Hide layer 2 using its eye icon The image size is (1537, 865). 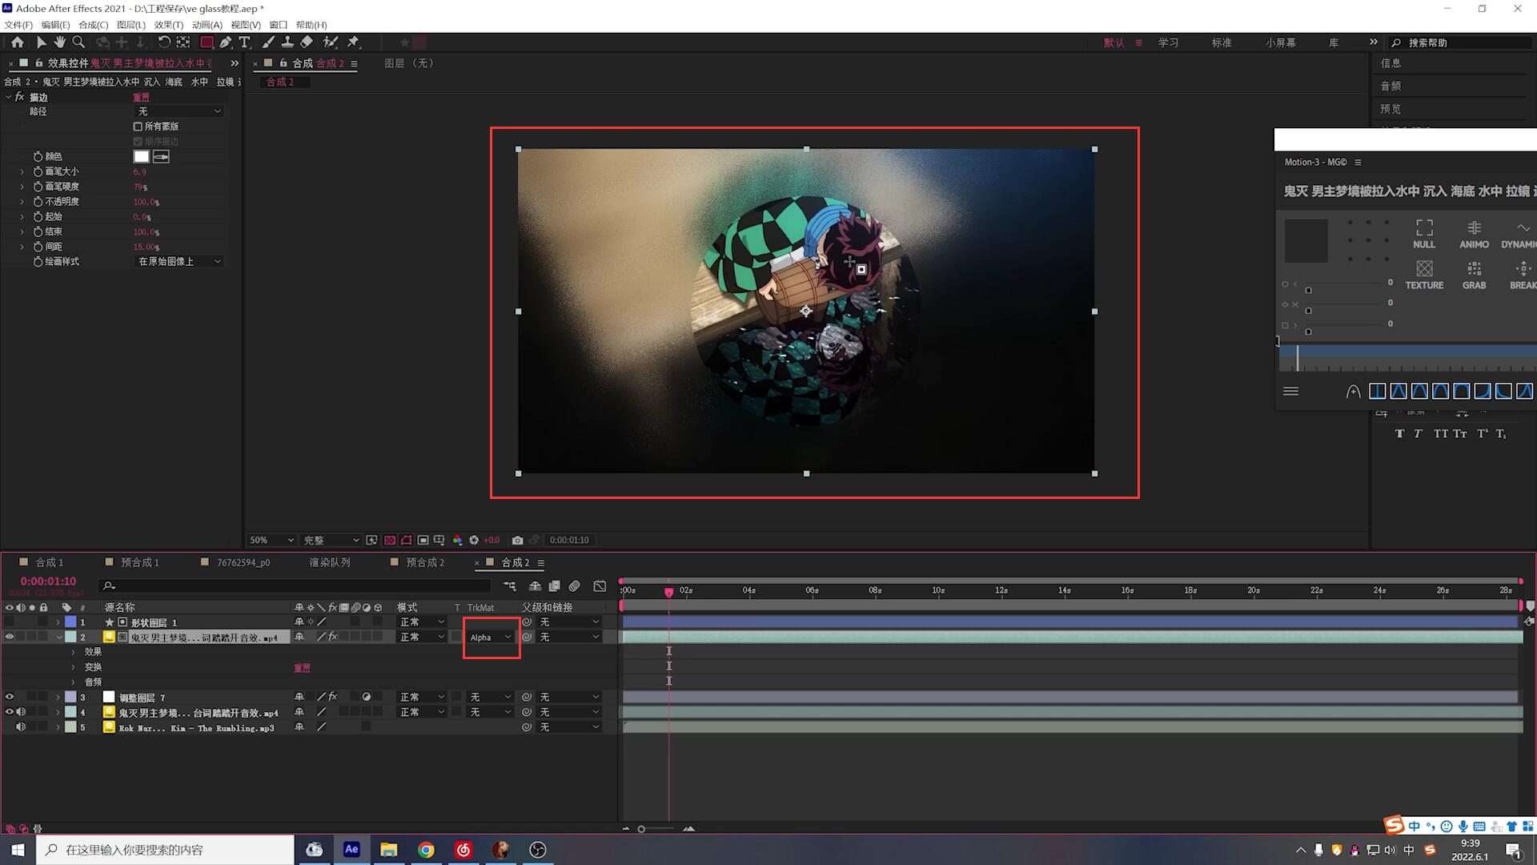click(x=10, y=638)
